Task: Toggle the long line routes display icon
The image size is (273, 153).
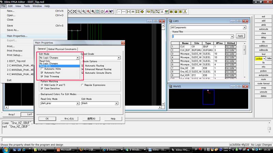Action: 124,12
